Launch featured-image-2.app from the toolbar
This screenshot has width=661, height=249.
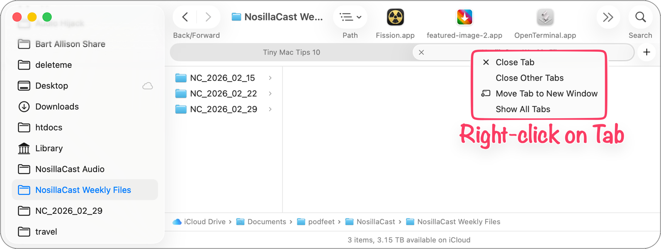464,17
